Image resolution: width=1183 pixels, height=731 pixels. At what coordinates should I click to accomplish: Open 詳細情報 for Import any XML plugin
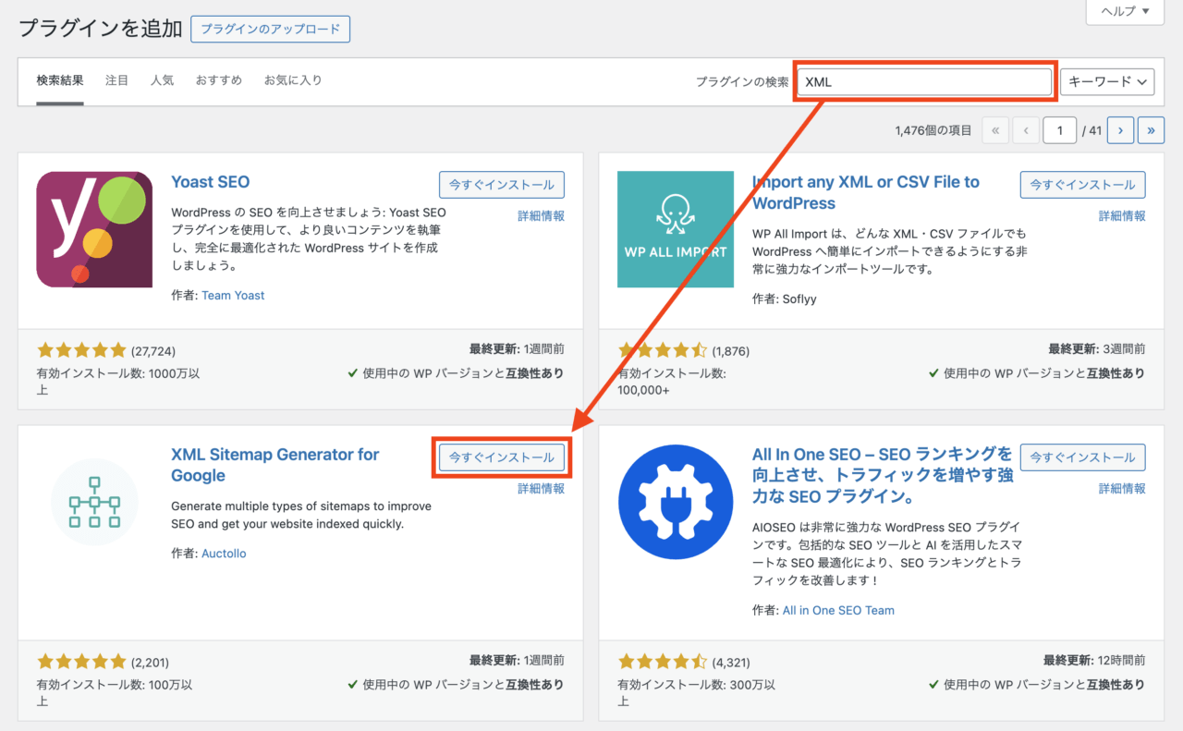[1122, 216]
